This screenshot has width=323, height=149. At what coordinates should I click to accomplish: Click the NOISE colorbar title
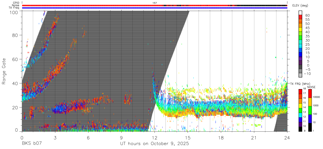(311, 87)
